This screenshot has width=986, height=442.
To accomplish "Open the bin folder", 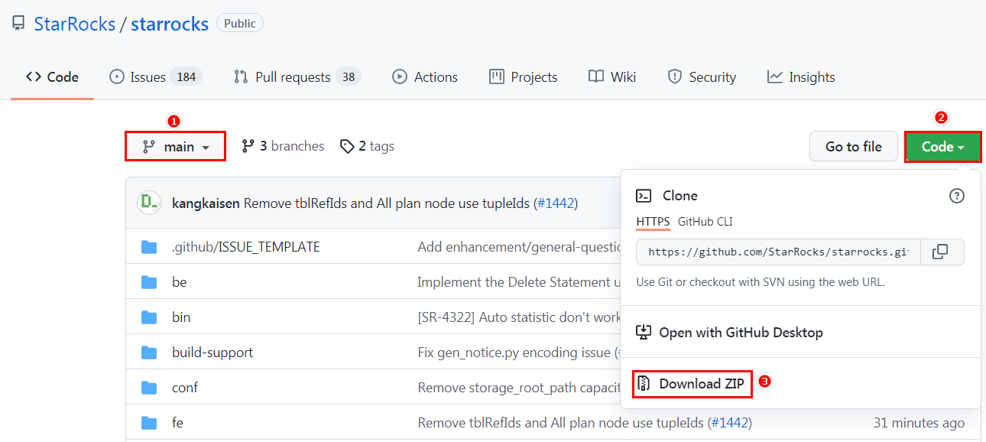I will coord(181,317).
